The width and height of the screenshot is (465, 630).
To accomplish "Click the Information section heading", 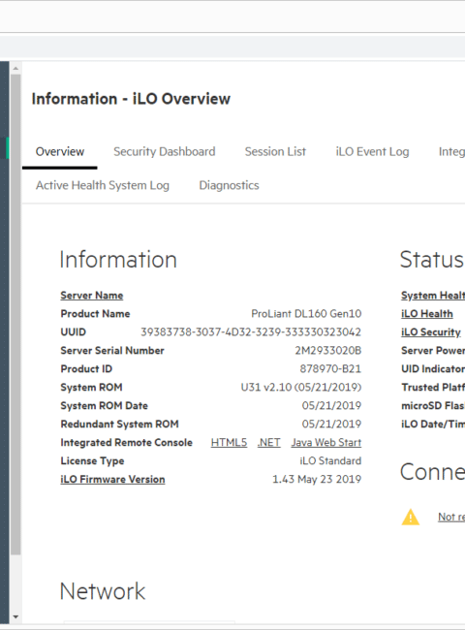I will coord(118,260).
